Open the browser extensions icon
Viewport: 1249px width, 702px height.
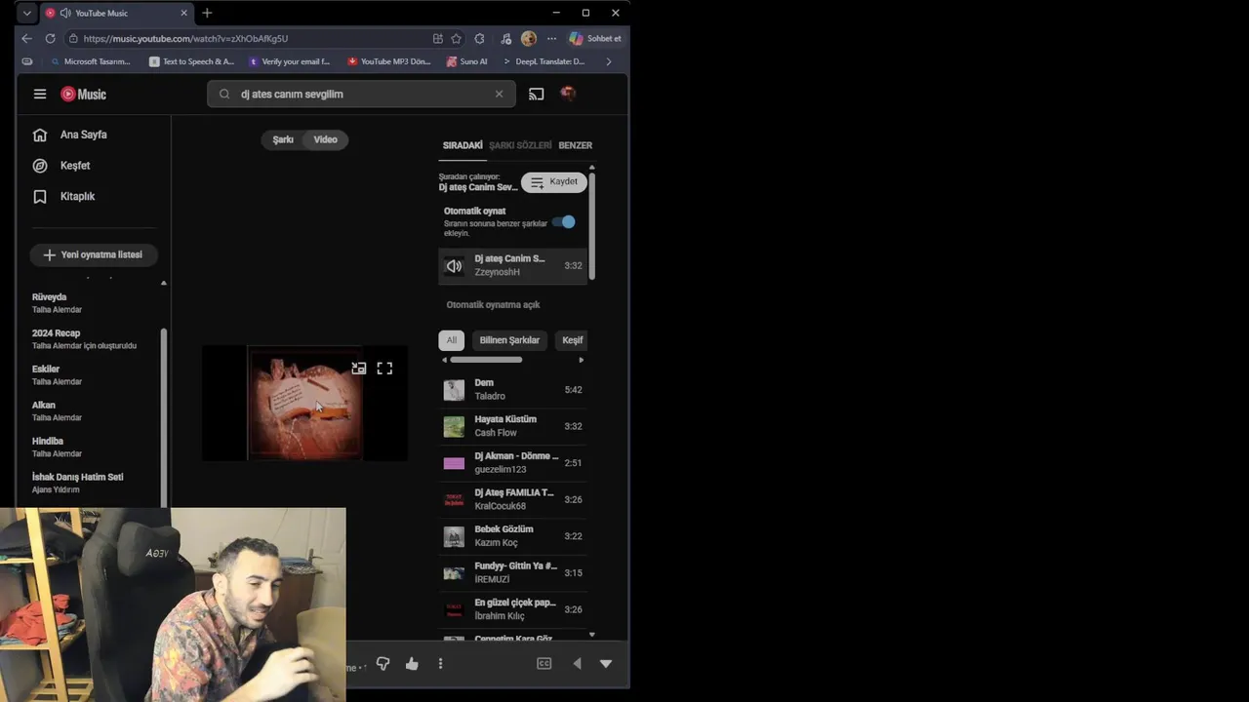[479, 38]
